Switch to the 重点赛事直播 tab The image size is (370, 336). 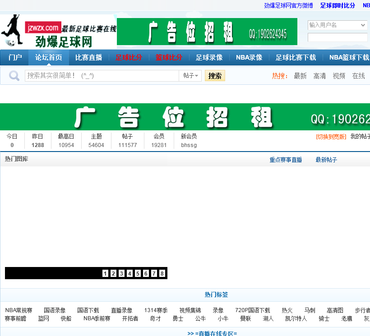(x=286, y=160)
